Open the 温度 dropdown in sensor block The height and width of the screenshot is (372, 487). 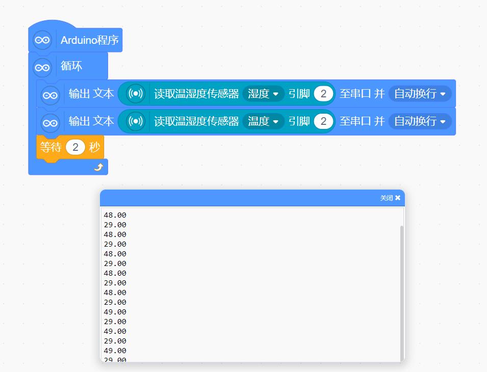pyautogui.click(x=263, y=121)
